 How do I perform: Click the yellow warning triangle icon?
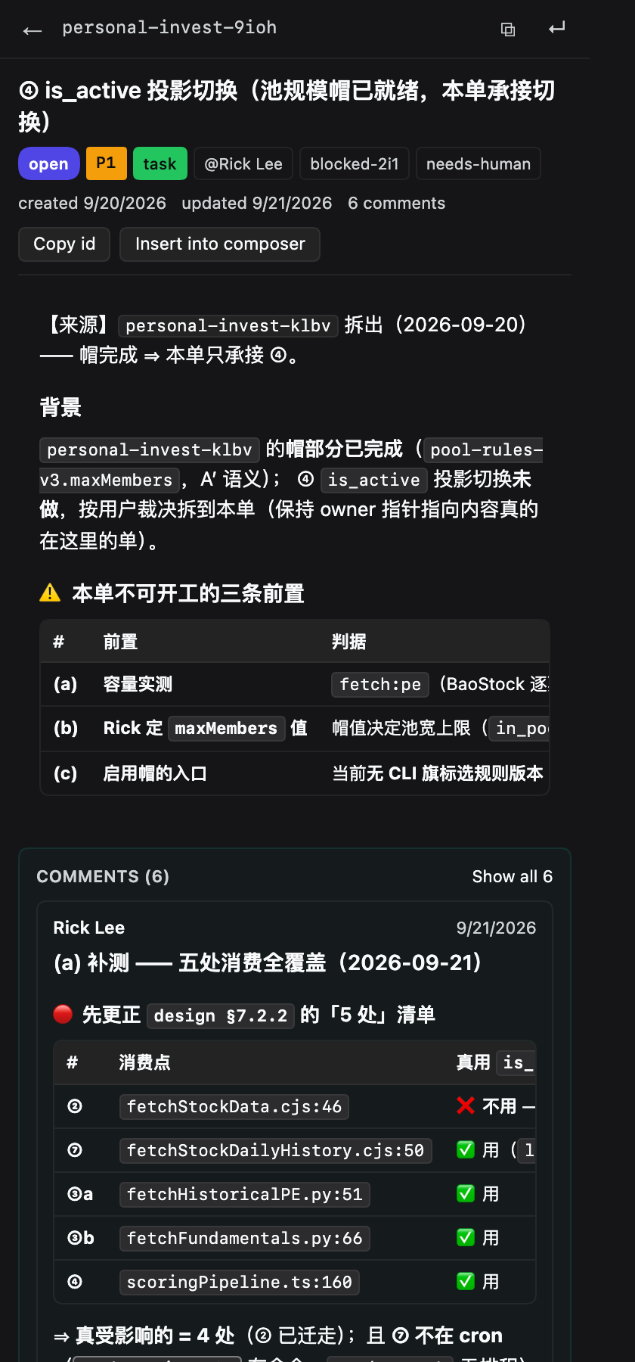point(50,592)
